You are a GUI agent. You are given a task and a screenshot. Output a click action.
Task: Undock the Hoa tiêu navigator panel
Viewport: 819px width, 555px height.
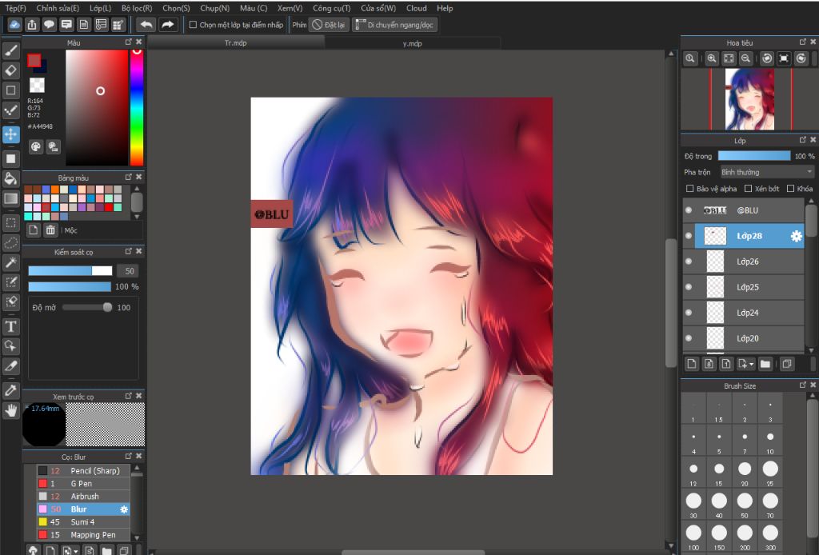[x=803, y=42]
